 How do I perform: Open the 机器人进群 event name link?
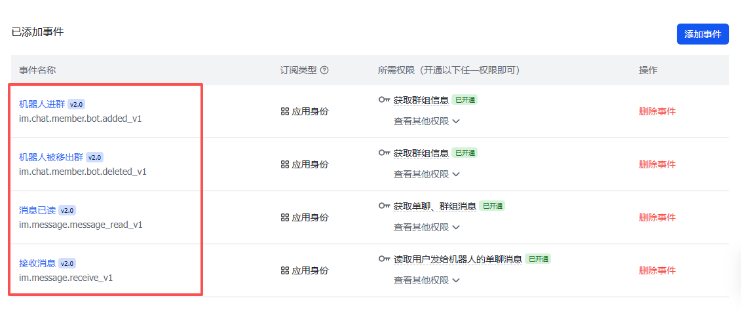pos(42,104)
